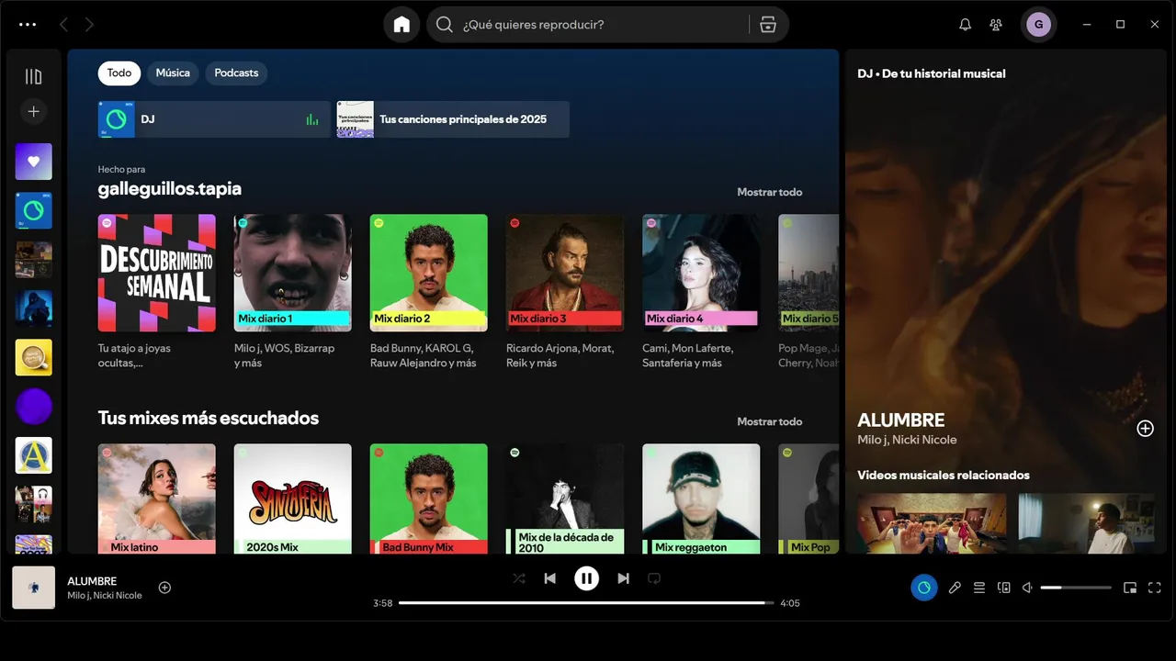
Task: Play second related music video thumbnail
Action: tap(1086, 523)
